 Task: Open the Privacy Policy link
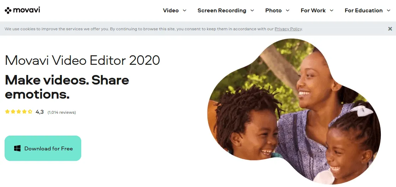click(288, 29)
